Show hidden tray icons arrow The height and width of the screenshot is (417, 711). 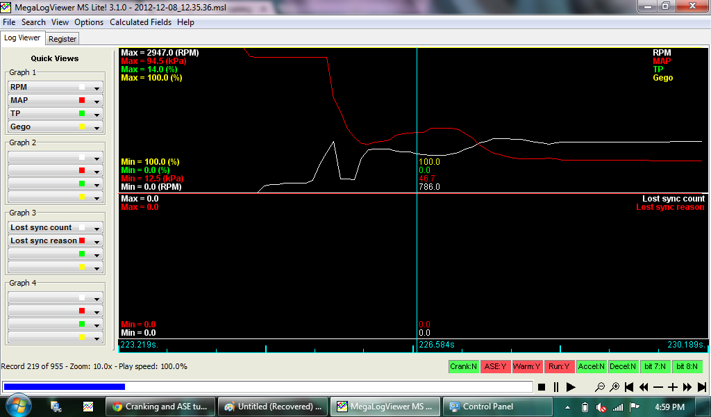click(568, 407)
